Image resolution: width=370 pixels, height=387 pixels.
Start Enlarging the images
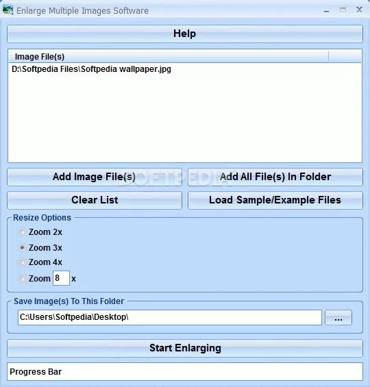185,348
